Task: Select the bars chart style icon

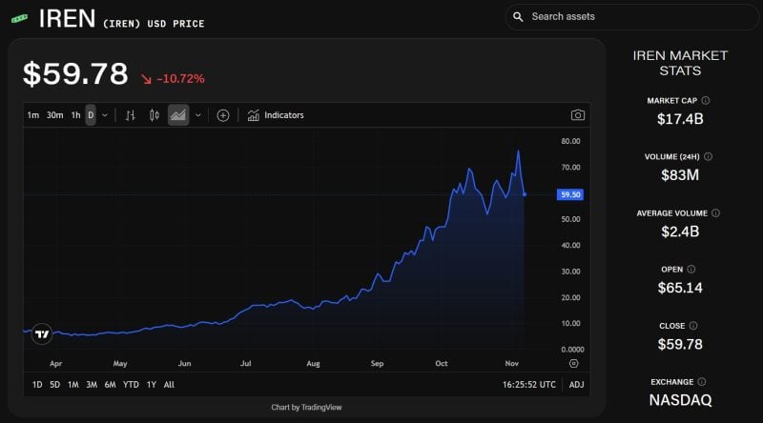Action: [x=131, y=115]
